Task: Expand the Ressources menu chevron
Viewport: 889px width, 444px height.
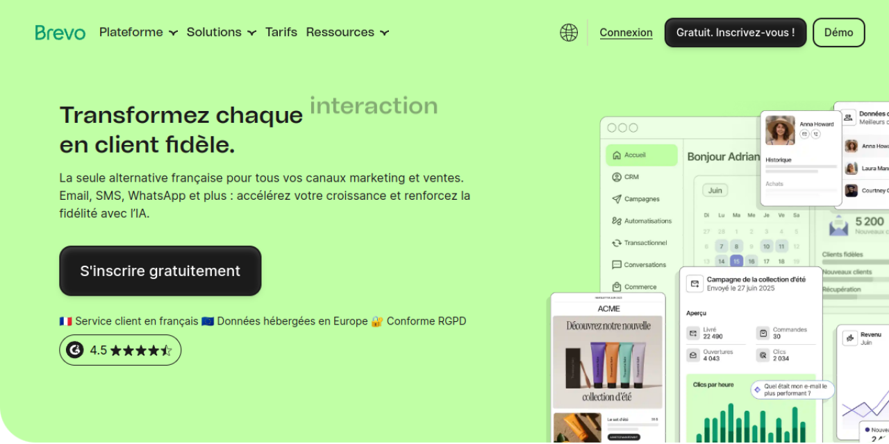Action: 384,33
